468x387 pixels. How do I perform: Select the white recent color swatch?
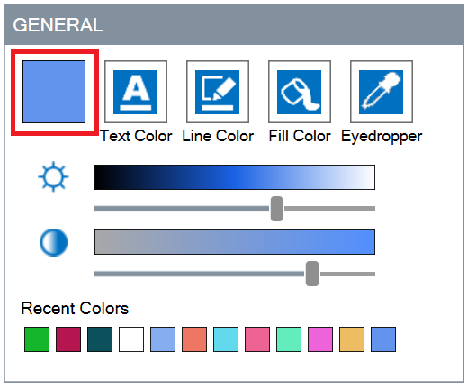tap(131, 339)
